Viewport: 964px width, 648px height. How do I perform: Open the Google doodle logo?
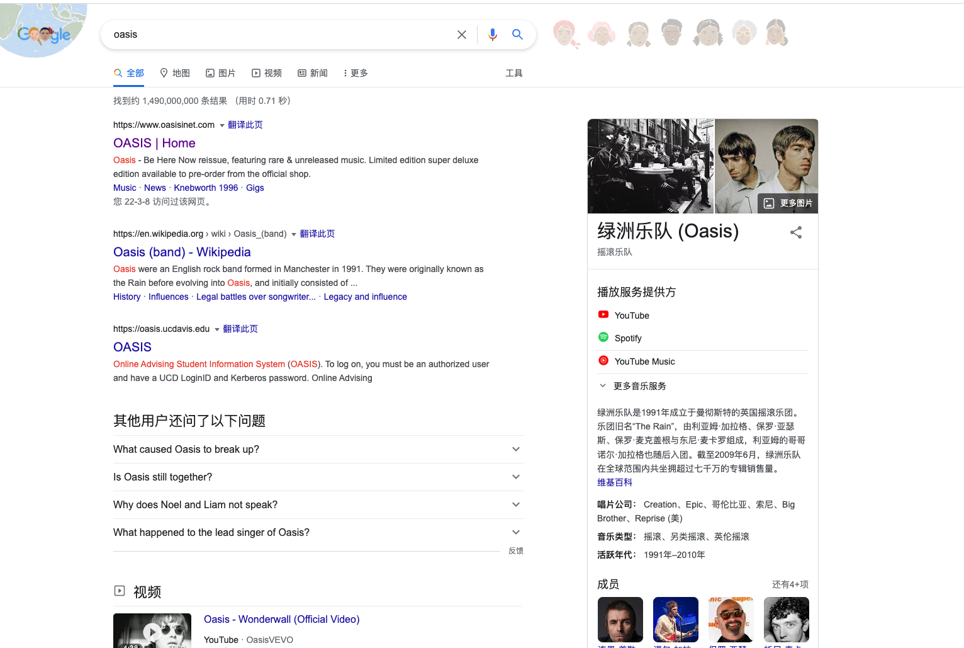(x=43, y=30)
